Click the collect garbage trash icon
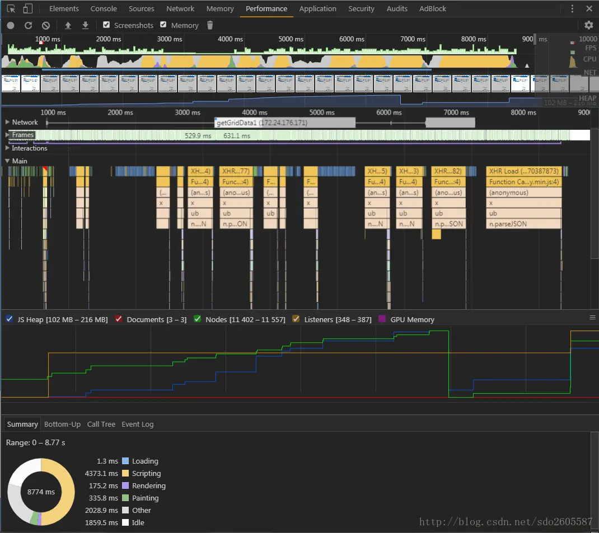This screenshot has height=533, width=599. pyautogui.click(x=210, y=25)
